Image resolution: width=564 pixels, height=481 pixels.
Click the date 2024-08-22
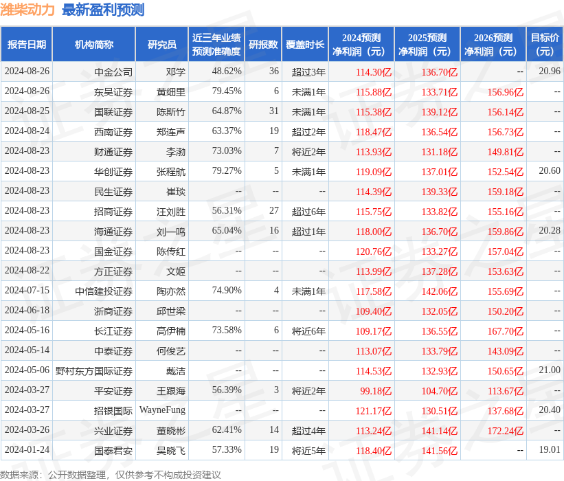click(27, 270)
